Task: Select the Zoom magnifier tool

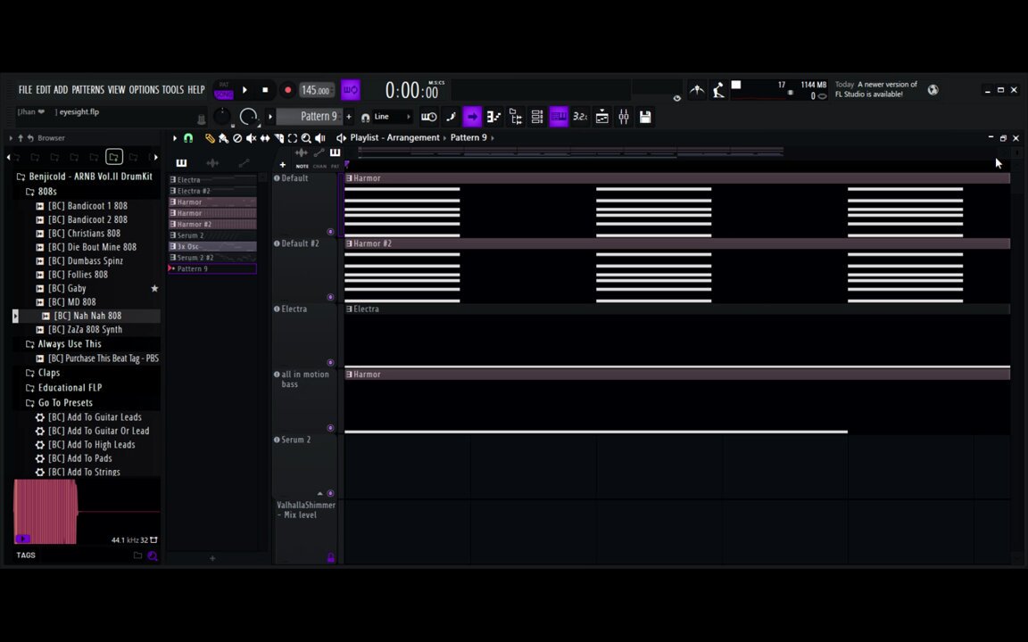Action: coord(306,138)
